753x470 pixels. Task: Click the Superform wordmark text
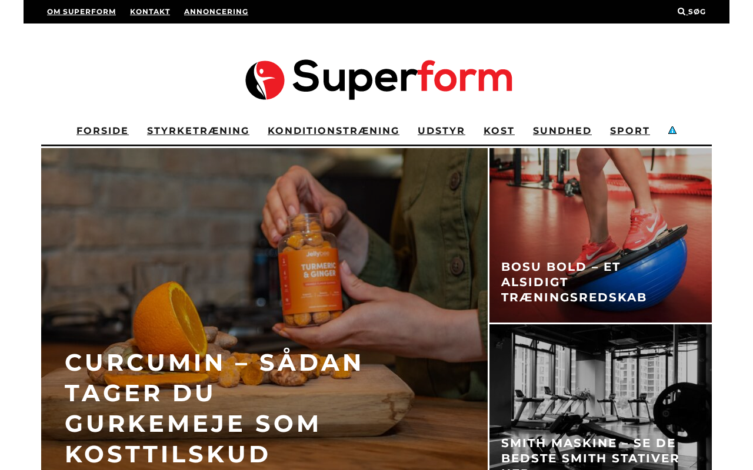tap(402, 79)
